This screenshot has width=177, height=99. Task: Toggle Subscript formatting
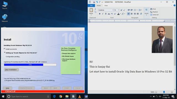pyautogui.click(x=112, y=14)
